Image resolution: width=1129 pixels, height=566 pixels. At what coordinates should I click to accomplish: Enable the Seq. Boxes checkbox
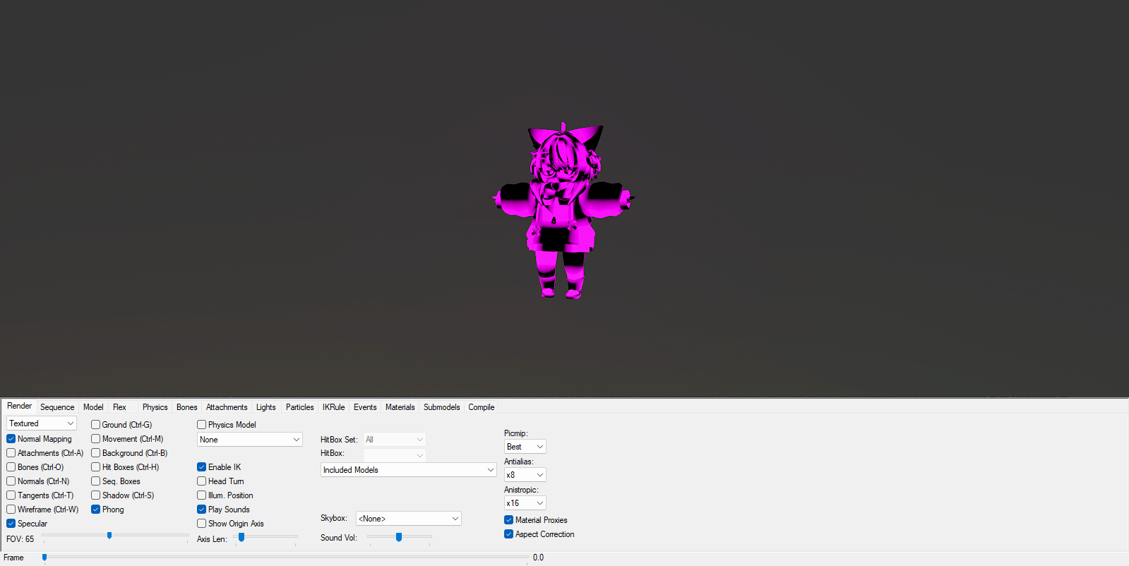coord(96,481)
